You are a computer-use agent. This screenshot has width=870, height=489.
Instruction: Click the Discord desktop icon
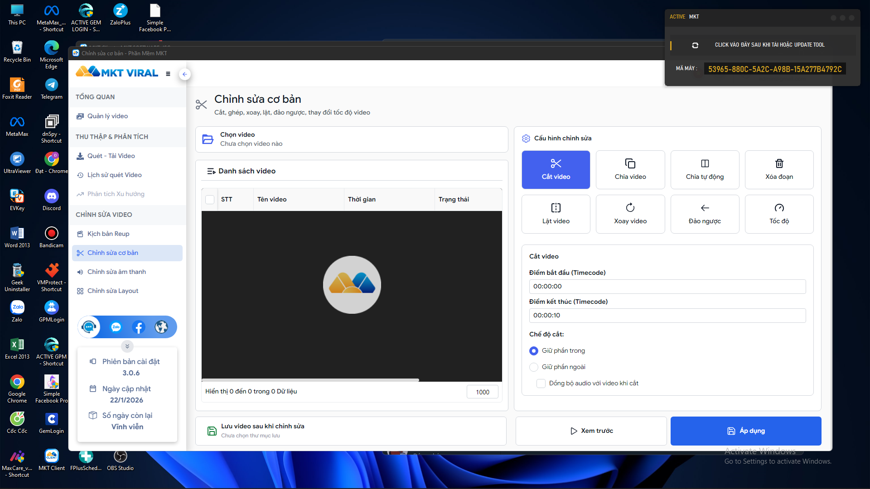[x=52, y=201]
